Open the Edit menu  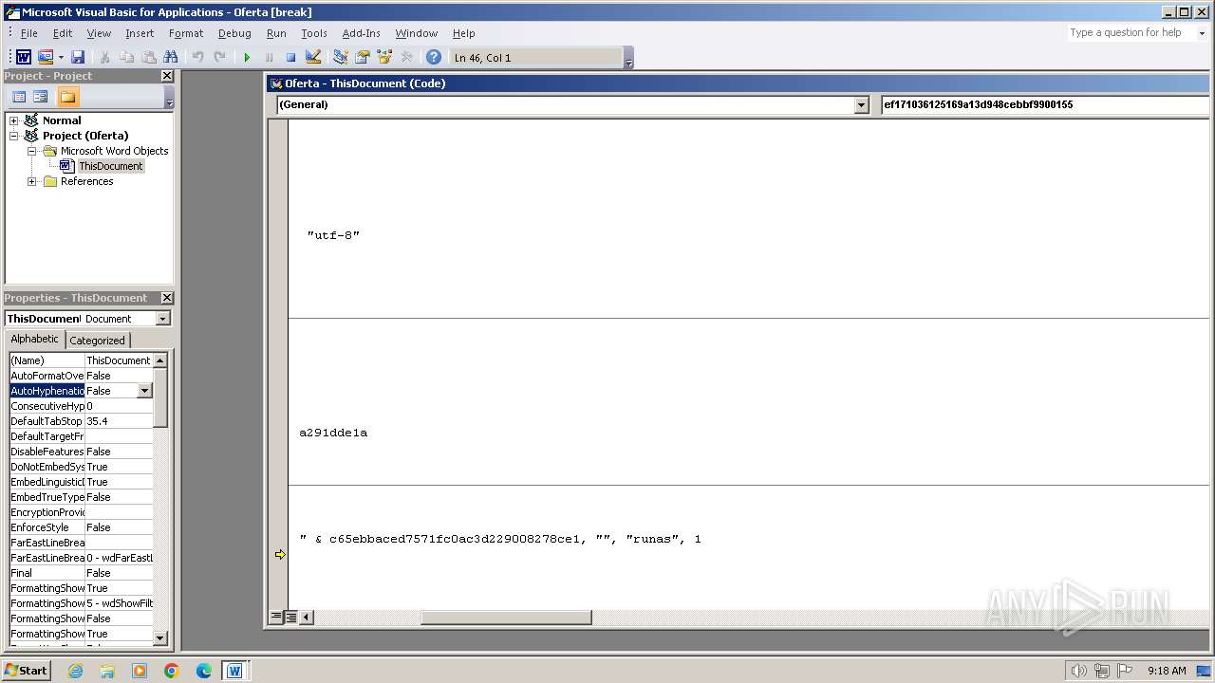(63, 33)
